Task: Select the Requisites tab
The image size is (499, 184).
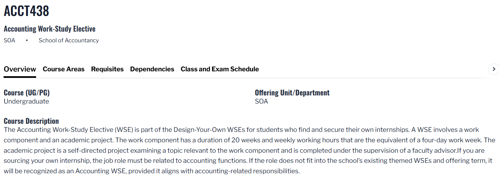Action: (x=107, y=69)
